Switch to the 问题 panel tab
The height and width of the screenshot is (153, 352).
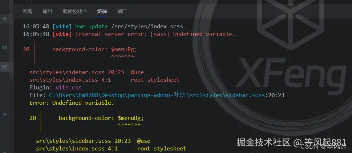[27, 11]
